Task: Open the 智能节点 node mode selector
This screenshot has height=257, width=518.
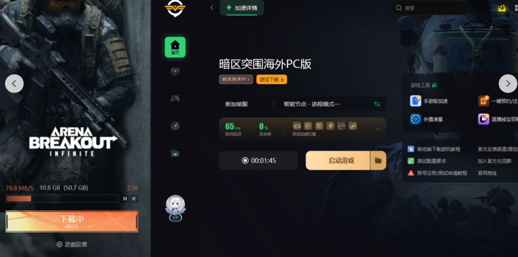Action: click(x=312, y=104)
